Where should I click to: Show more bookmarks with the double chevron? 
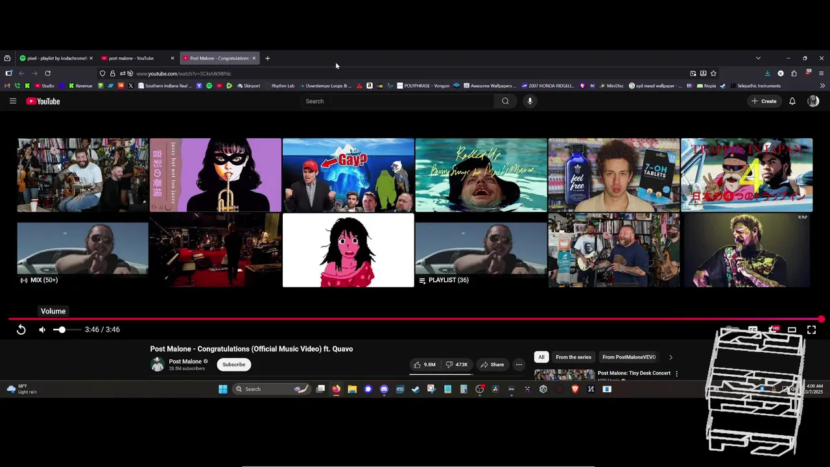822,86
